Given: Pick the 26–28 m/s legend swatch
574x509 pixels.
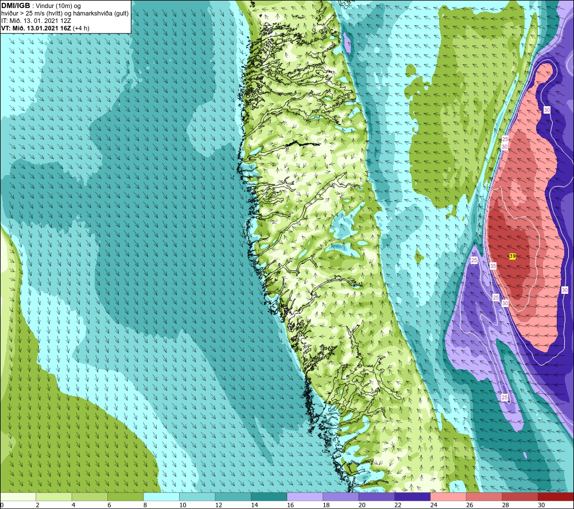Looking at the screenshot, I should point(484,496).
